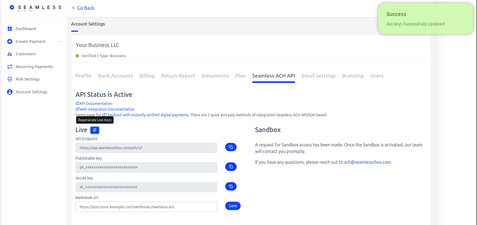Select the Return Report tab
Viewport: 477px width, 225px height.
tap(178, 76)
